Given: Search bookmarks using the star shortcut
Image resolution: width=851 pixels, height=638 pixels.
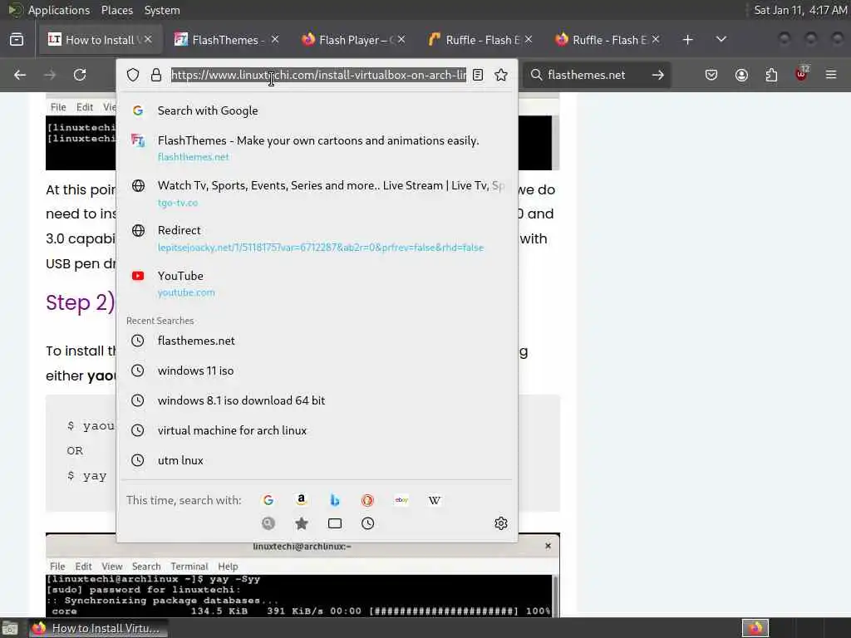Looking at the screenshot, I should (302, 523).
